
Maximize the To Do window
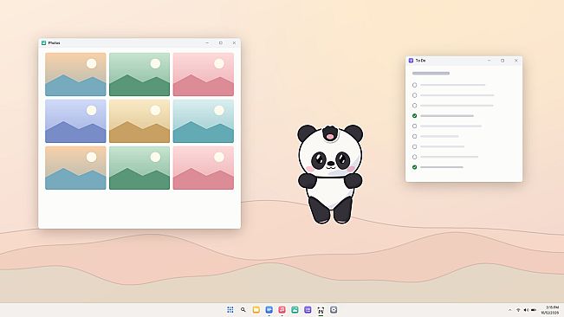502,61
